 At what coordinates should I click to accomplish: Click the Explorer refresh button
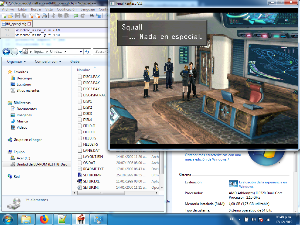pyautogui.click(x=87, y=52)
